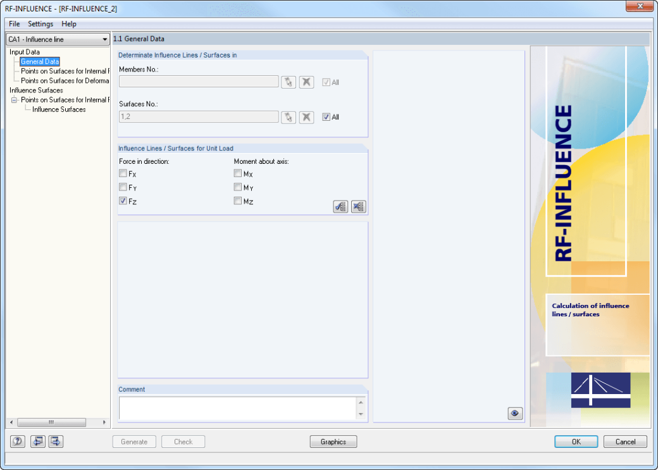
Task: Uncheck All for Surfaces No.
Action: [x=326, y=117]
